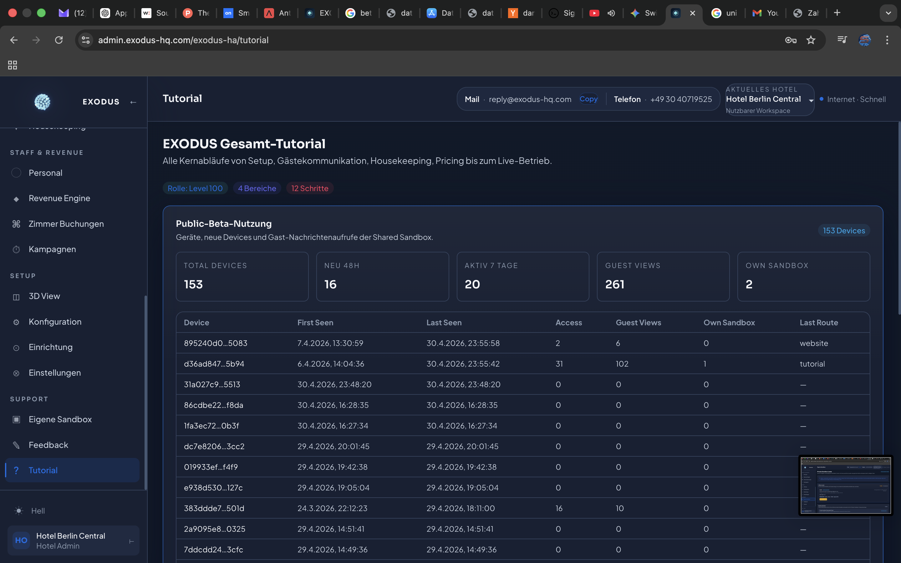This screenshot has height=563, width=901.
Task: Click the Last Seen column header
Action: (x=444, y=322)
